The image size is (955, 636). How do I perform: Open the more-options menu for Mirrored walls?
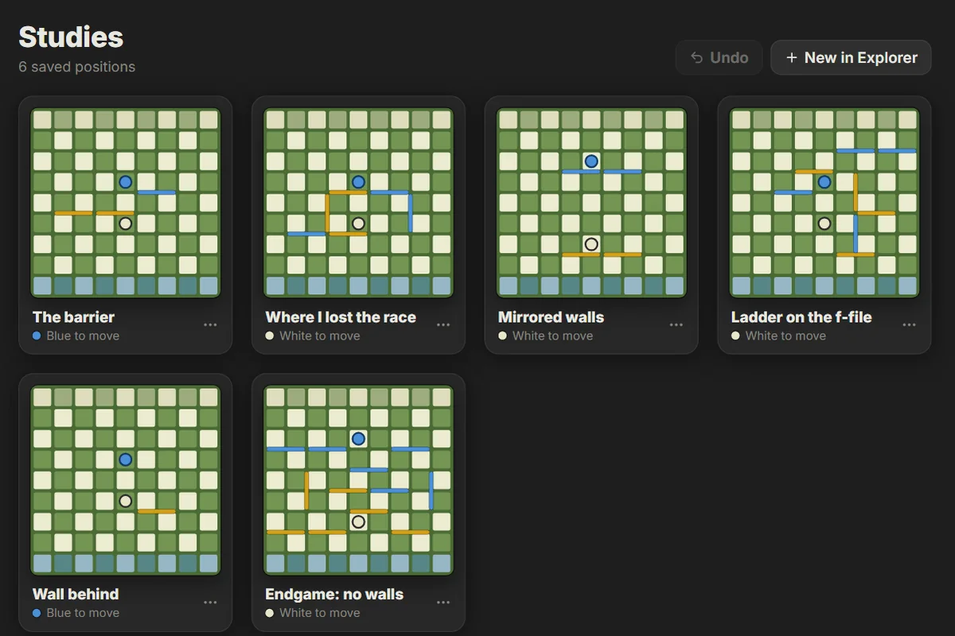pyautogui.click(x=676, y=325)
